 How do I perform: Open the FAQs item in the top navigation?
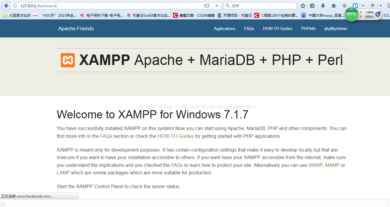[249, 28]
